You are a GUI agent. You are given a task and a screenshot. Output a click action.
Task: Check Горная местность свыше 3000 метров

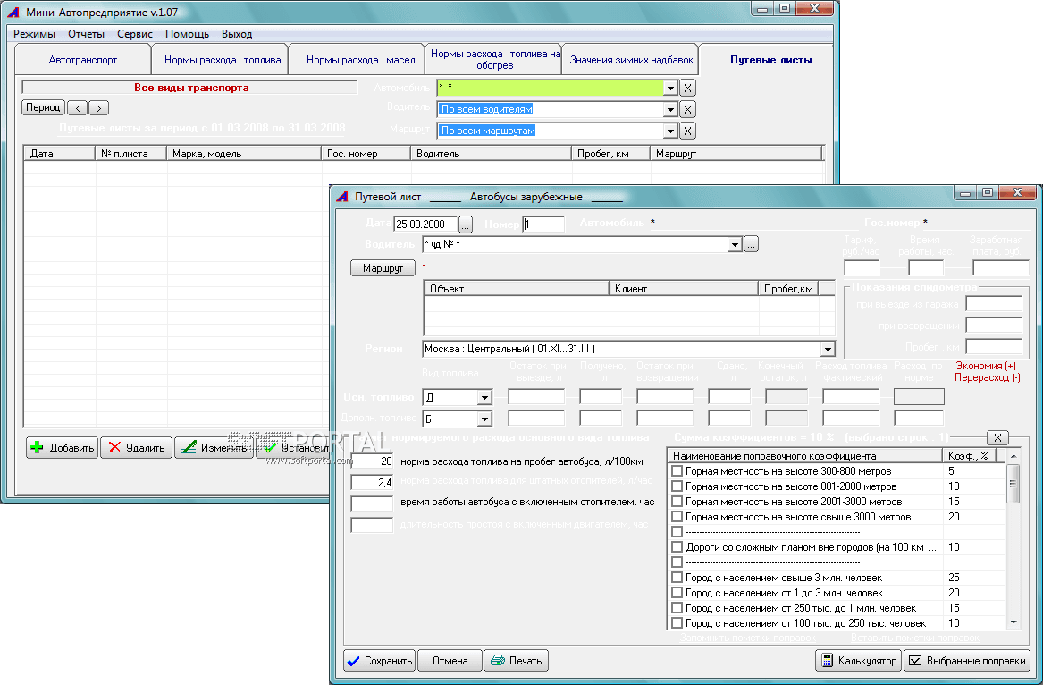tap(677, 517)
